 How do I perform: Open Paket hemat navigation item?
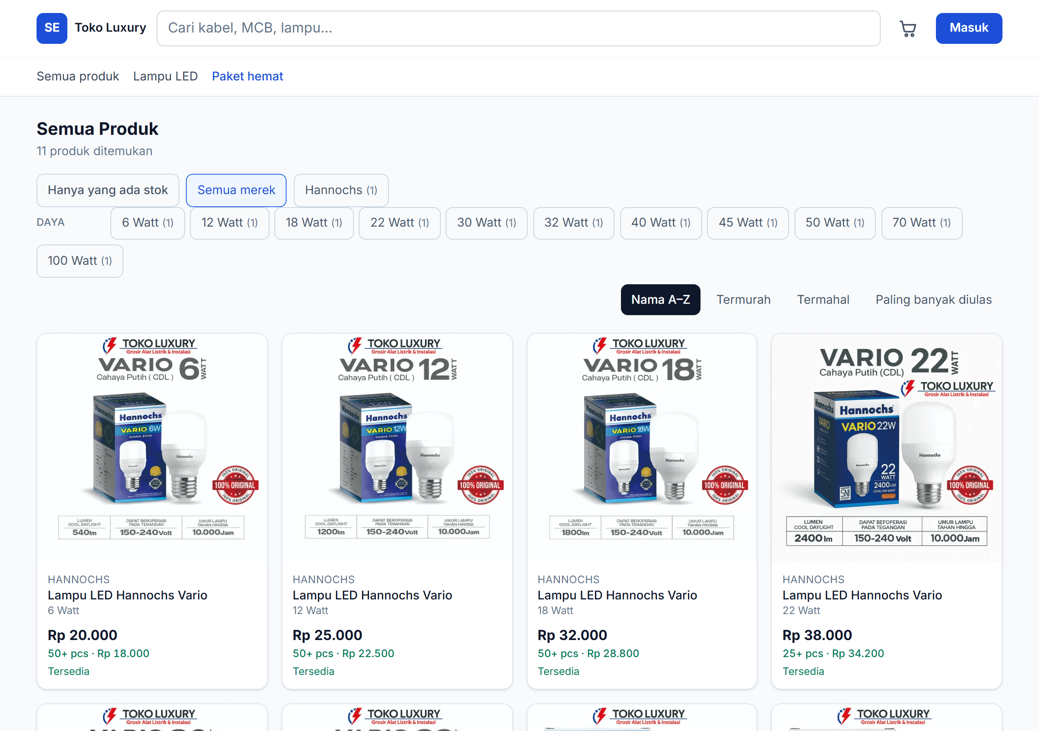(248, 76)
